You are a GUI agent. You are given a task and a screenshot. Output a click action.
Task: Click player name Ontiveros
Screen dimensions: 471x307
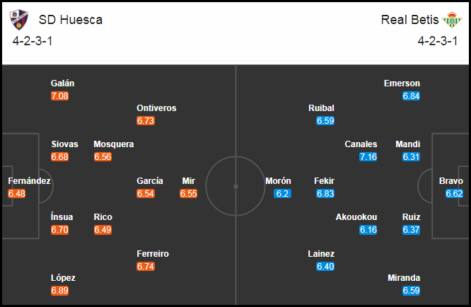(x=156, y=108)
